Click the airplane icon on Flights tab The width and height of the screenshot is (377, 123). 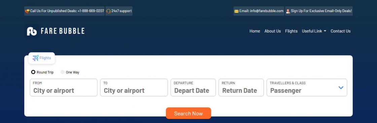(x=36, y=58)
